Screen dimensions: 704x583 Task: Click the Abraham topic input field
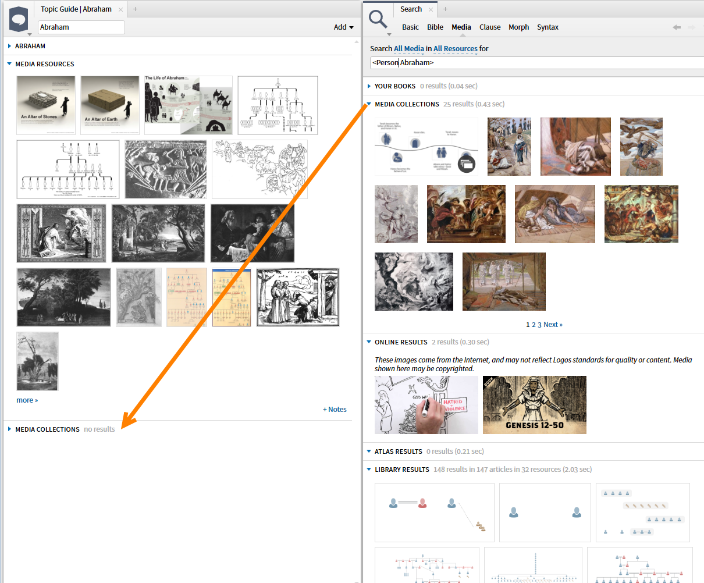[81, 27]
